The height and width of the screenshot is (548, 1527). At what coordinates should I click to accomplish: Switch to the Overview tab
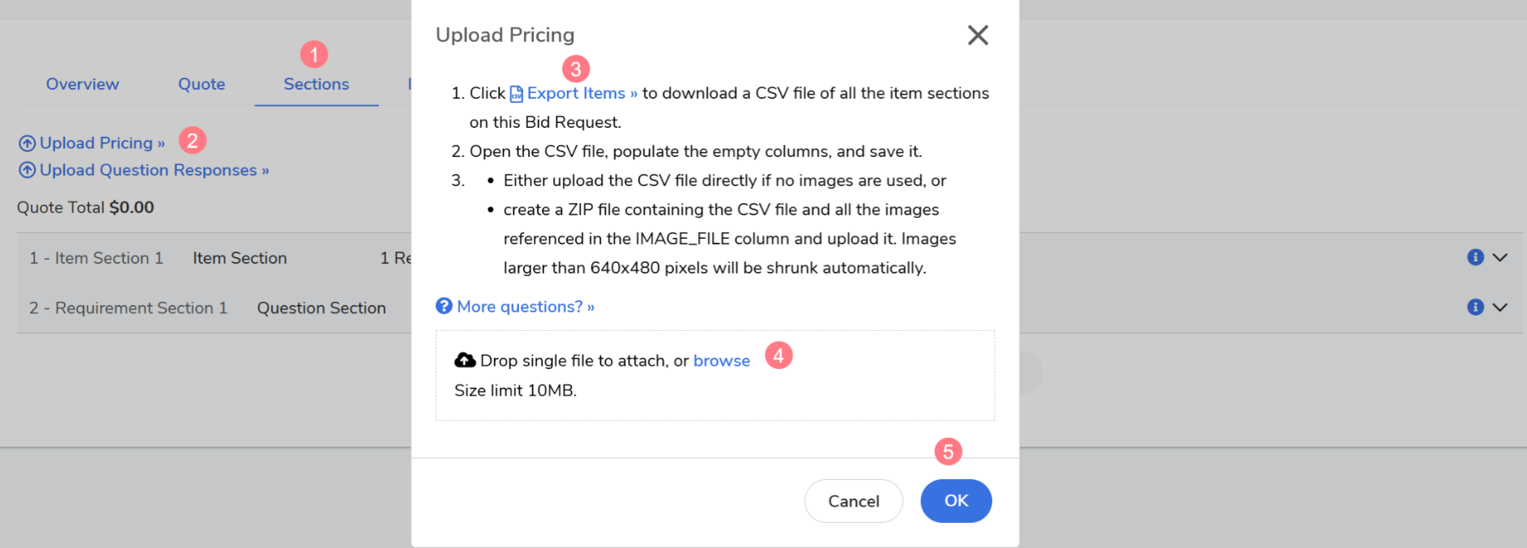point(83,84)
